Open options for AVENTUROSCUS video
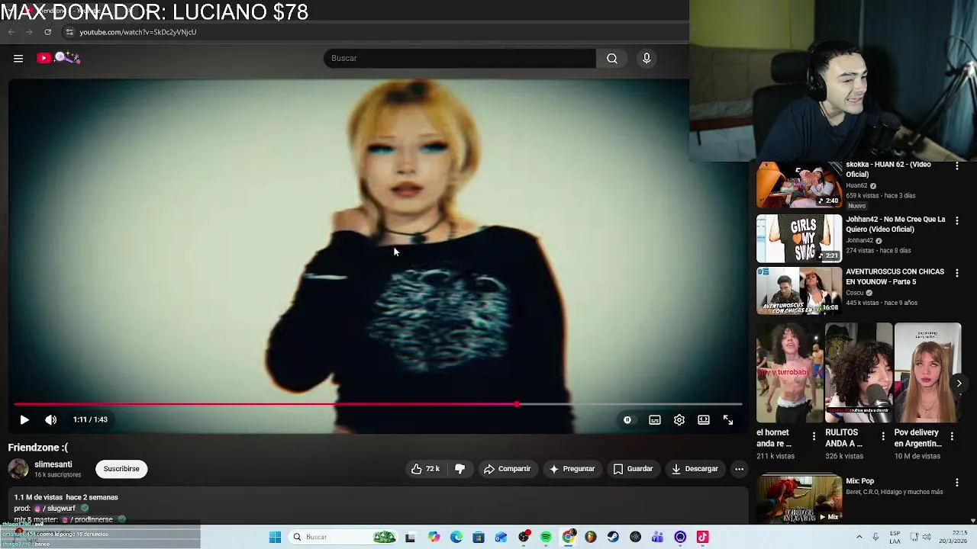Screen dimensions: 977x549 (957, 272)
